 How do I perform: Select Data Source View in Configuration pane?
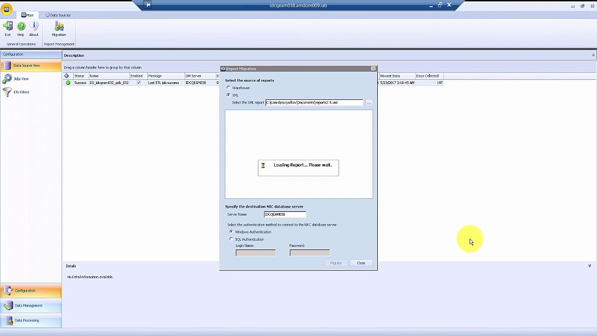(31, 66)
